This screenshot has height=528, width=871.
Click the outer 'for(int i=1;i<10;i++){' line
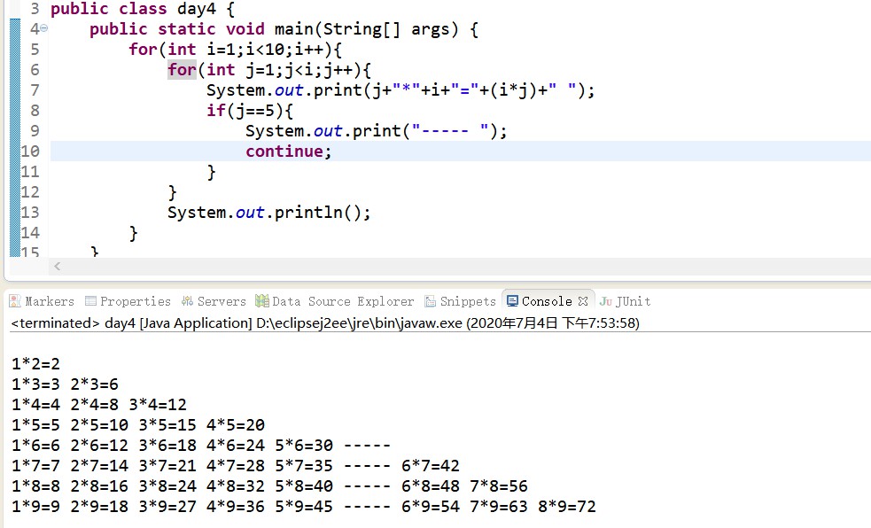point(236,50)
